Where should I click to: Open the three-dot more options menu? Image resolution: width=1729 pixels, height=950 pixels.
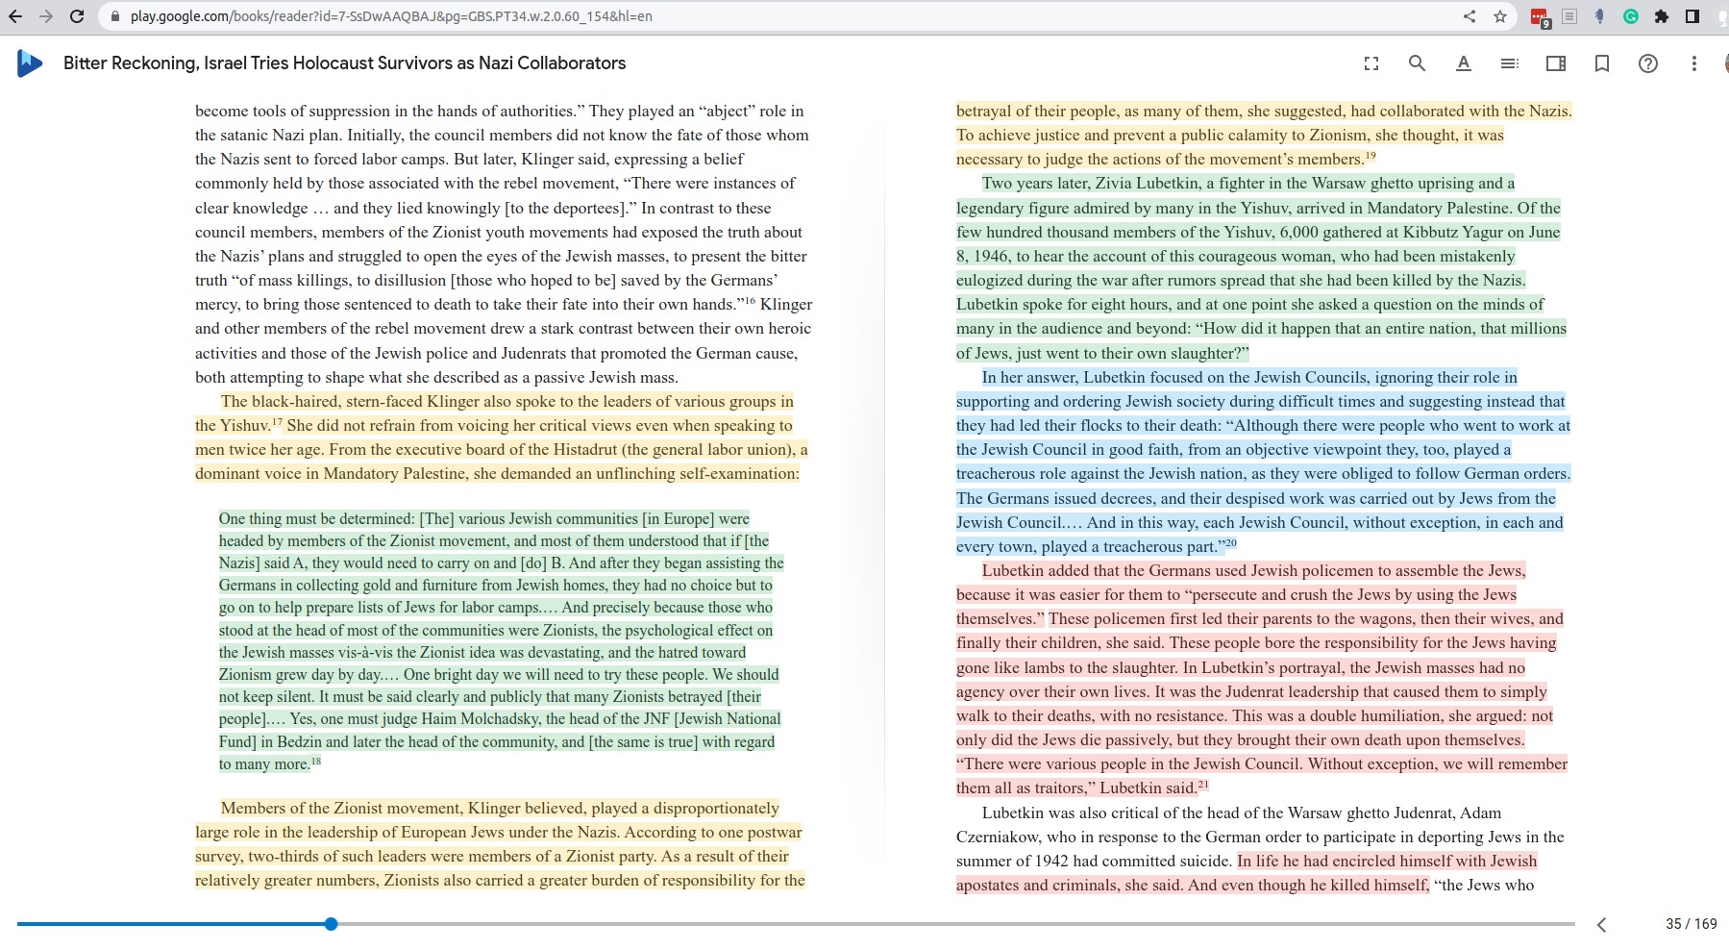click(1693, 63)
